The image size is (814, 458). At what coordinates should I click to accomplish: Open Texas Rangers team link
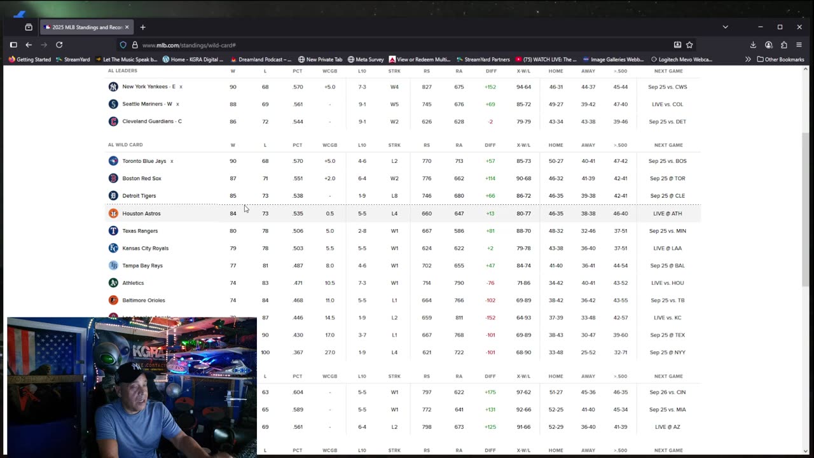[140, 231]
